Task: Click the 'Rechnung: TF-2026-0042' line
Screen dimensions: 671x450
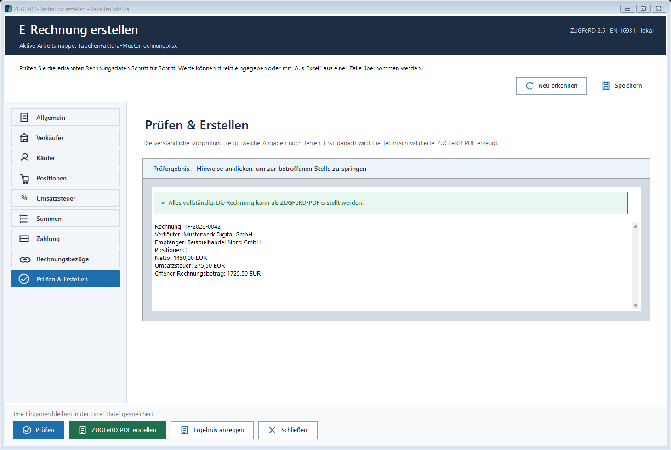Action: point(188,227)
